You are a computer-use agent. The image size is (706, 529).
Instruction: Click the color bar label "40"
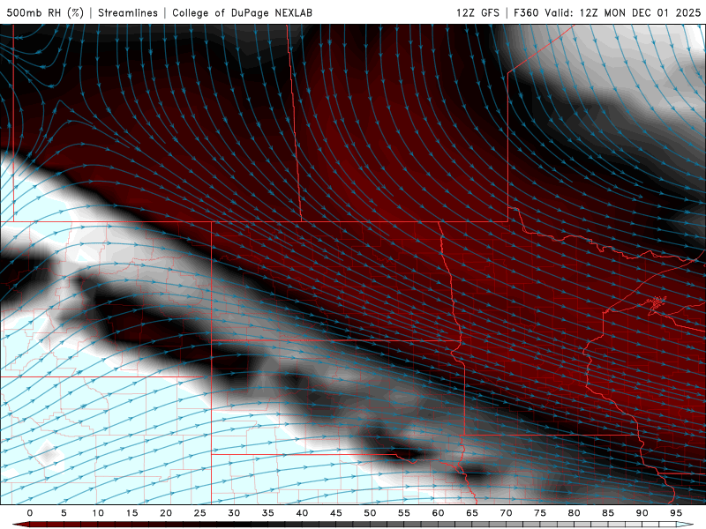pos(302,513)
